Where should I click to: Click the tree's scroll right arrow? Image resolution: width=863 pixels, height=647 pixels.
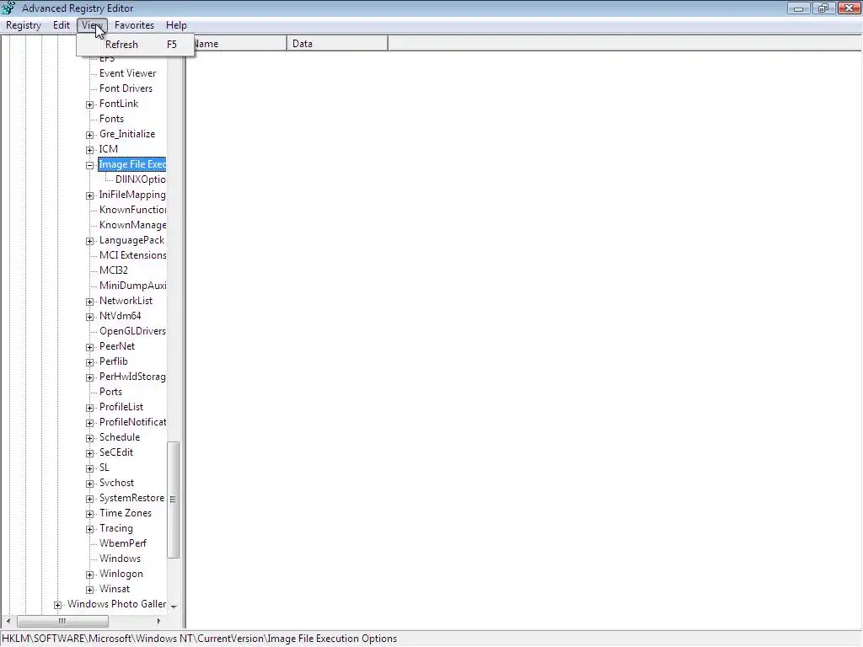coord(158,621)
